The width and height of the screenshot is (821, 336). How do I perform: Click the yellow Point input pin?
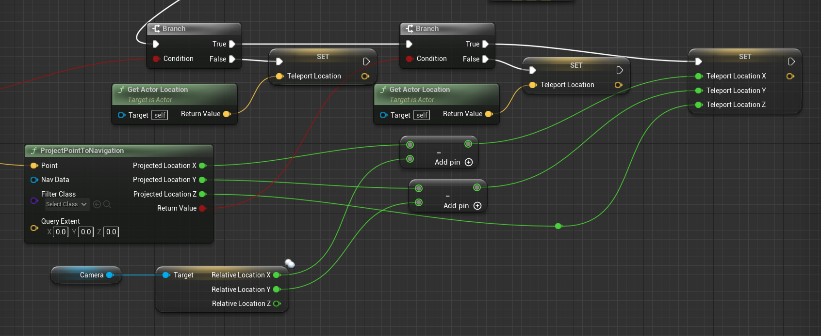34,166
